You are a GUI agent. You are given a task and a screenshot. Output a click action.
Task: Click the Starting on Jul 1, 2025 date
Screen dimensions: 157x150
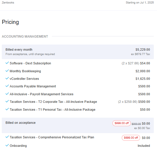[x=140, y=3]
